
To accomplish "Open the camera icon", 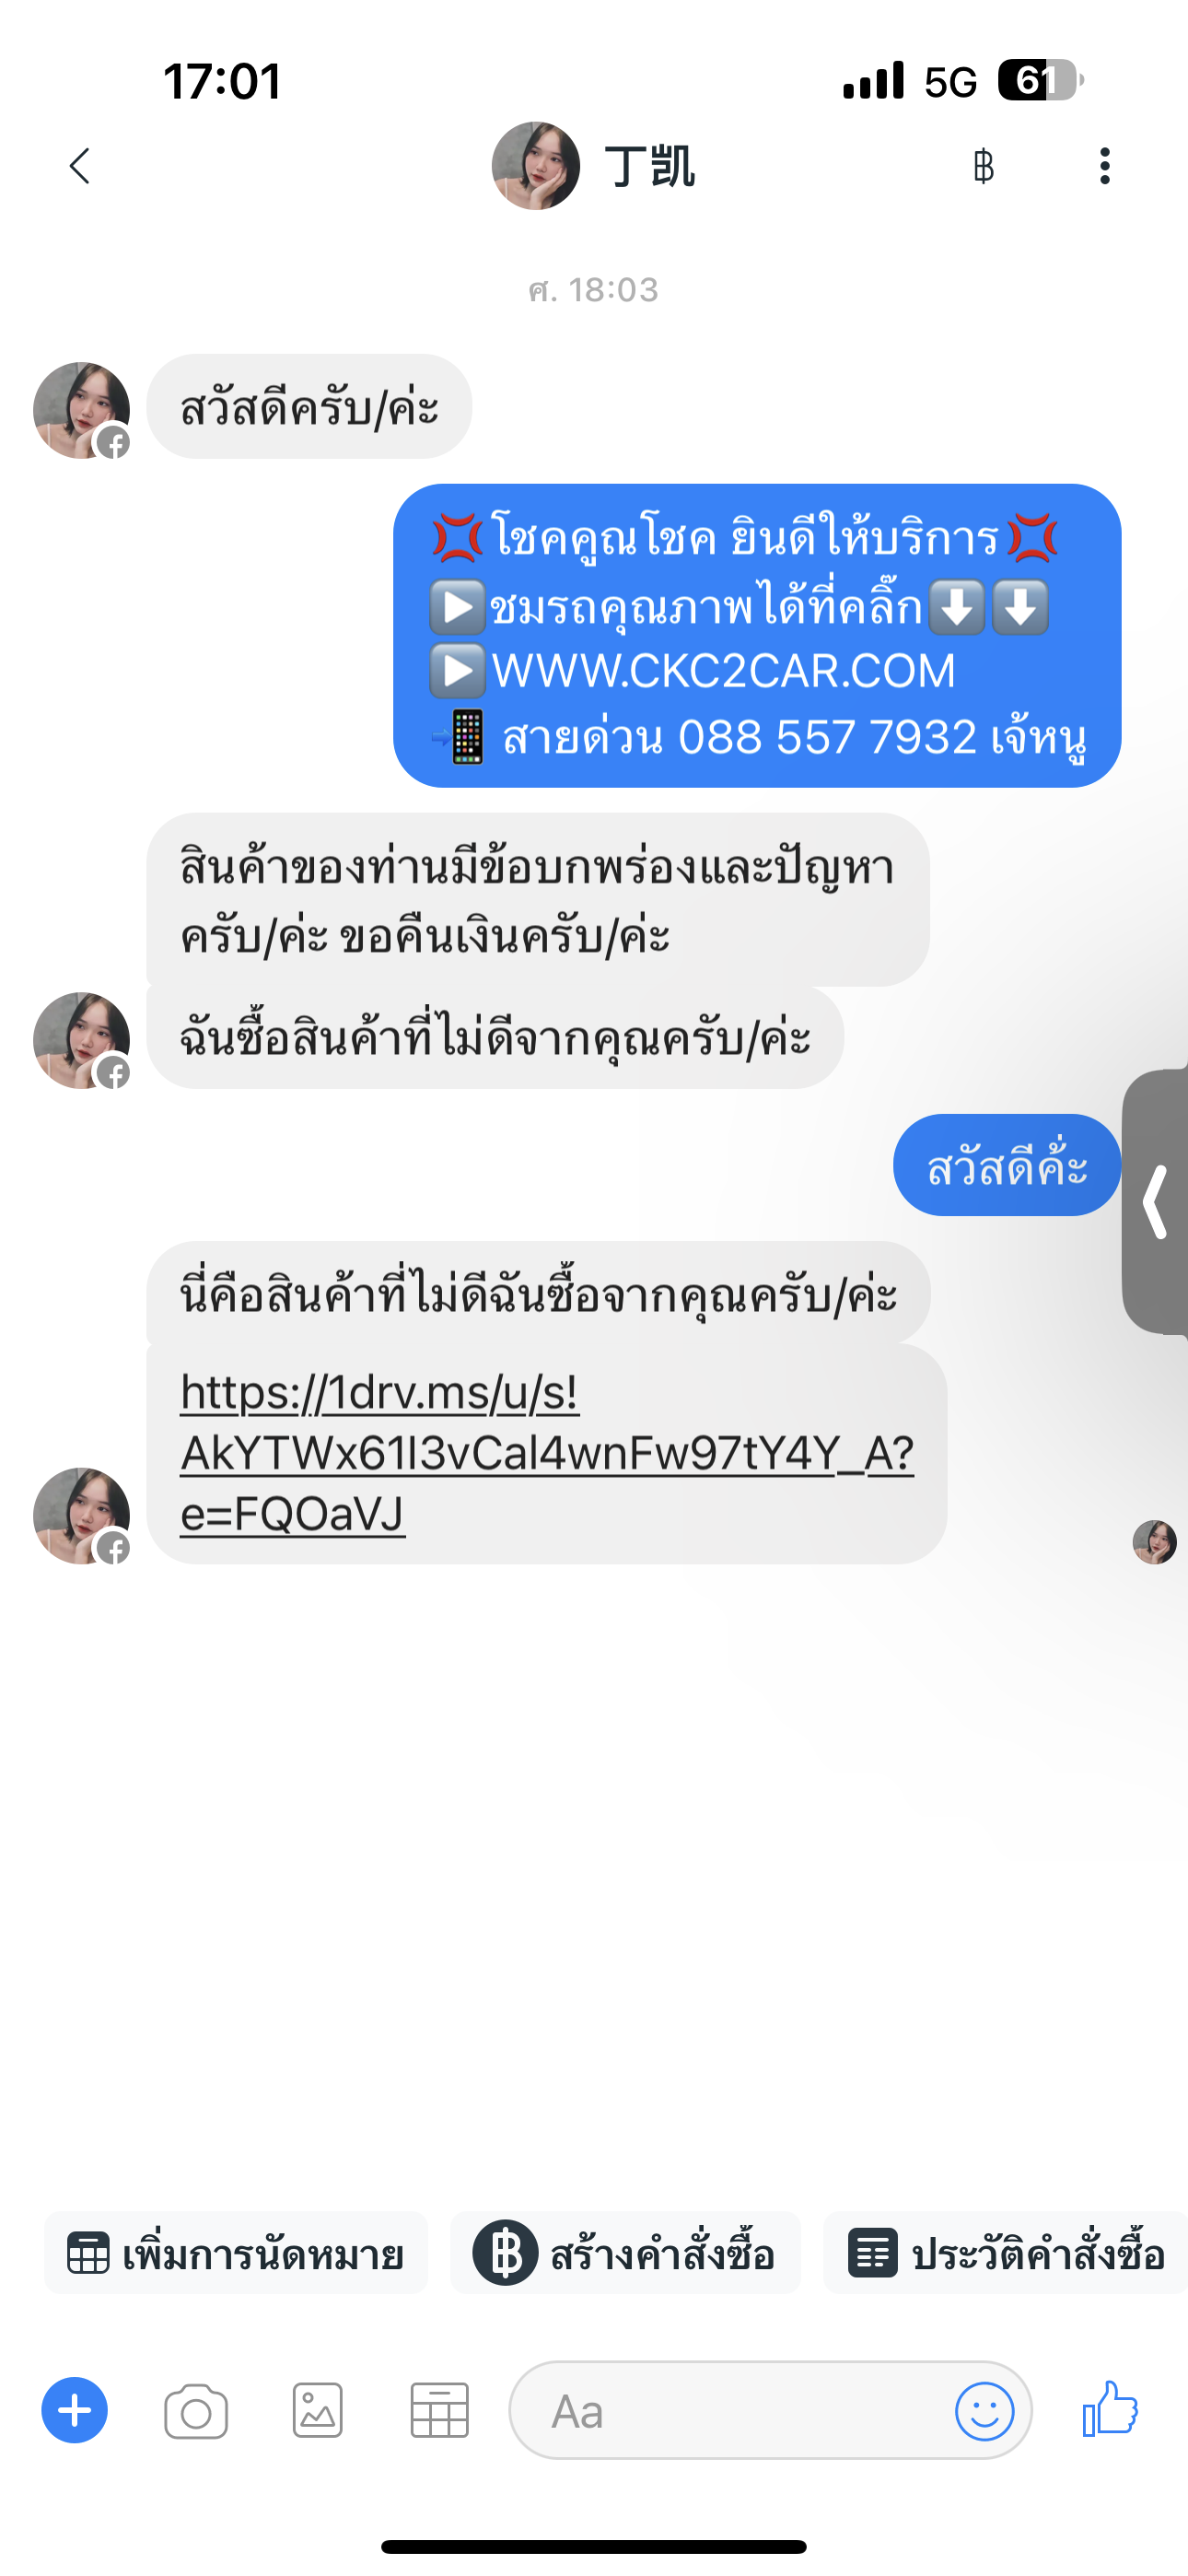I will pyautogui.click(x=196, y=2411).
